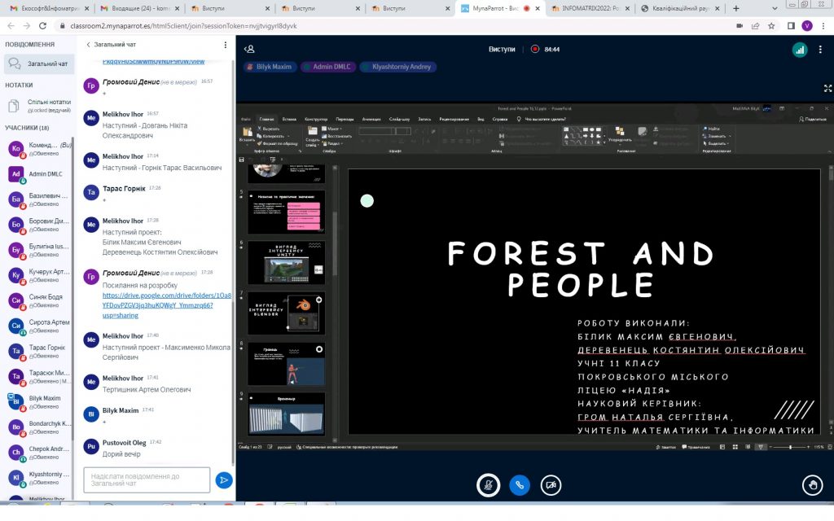Open the session options three-dot menu
Viewport: 834px width, 521px height.
coord(820,50)
